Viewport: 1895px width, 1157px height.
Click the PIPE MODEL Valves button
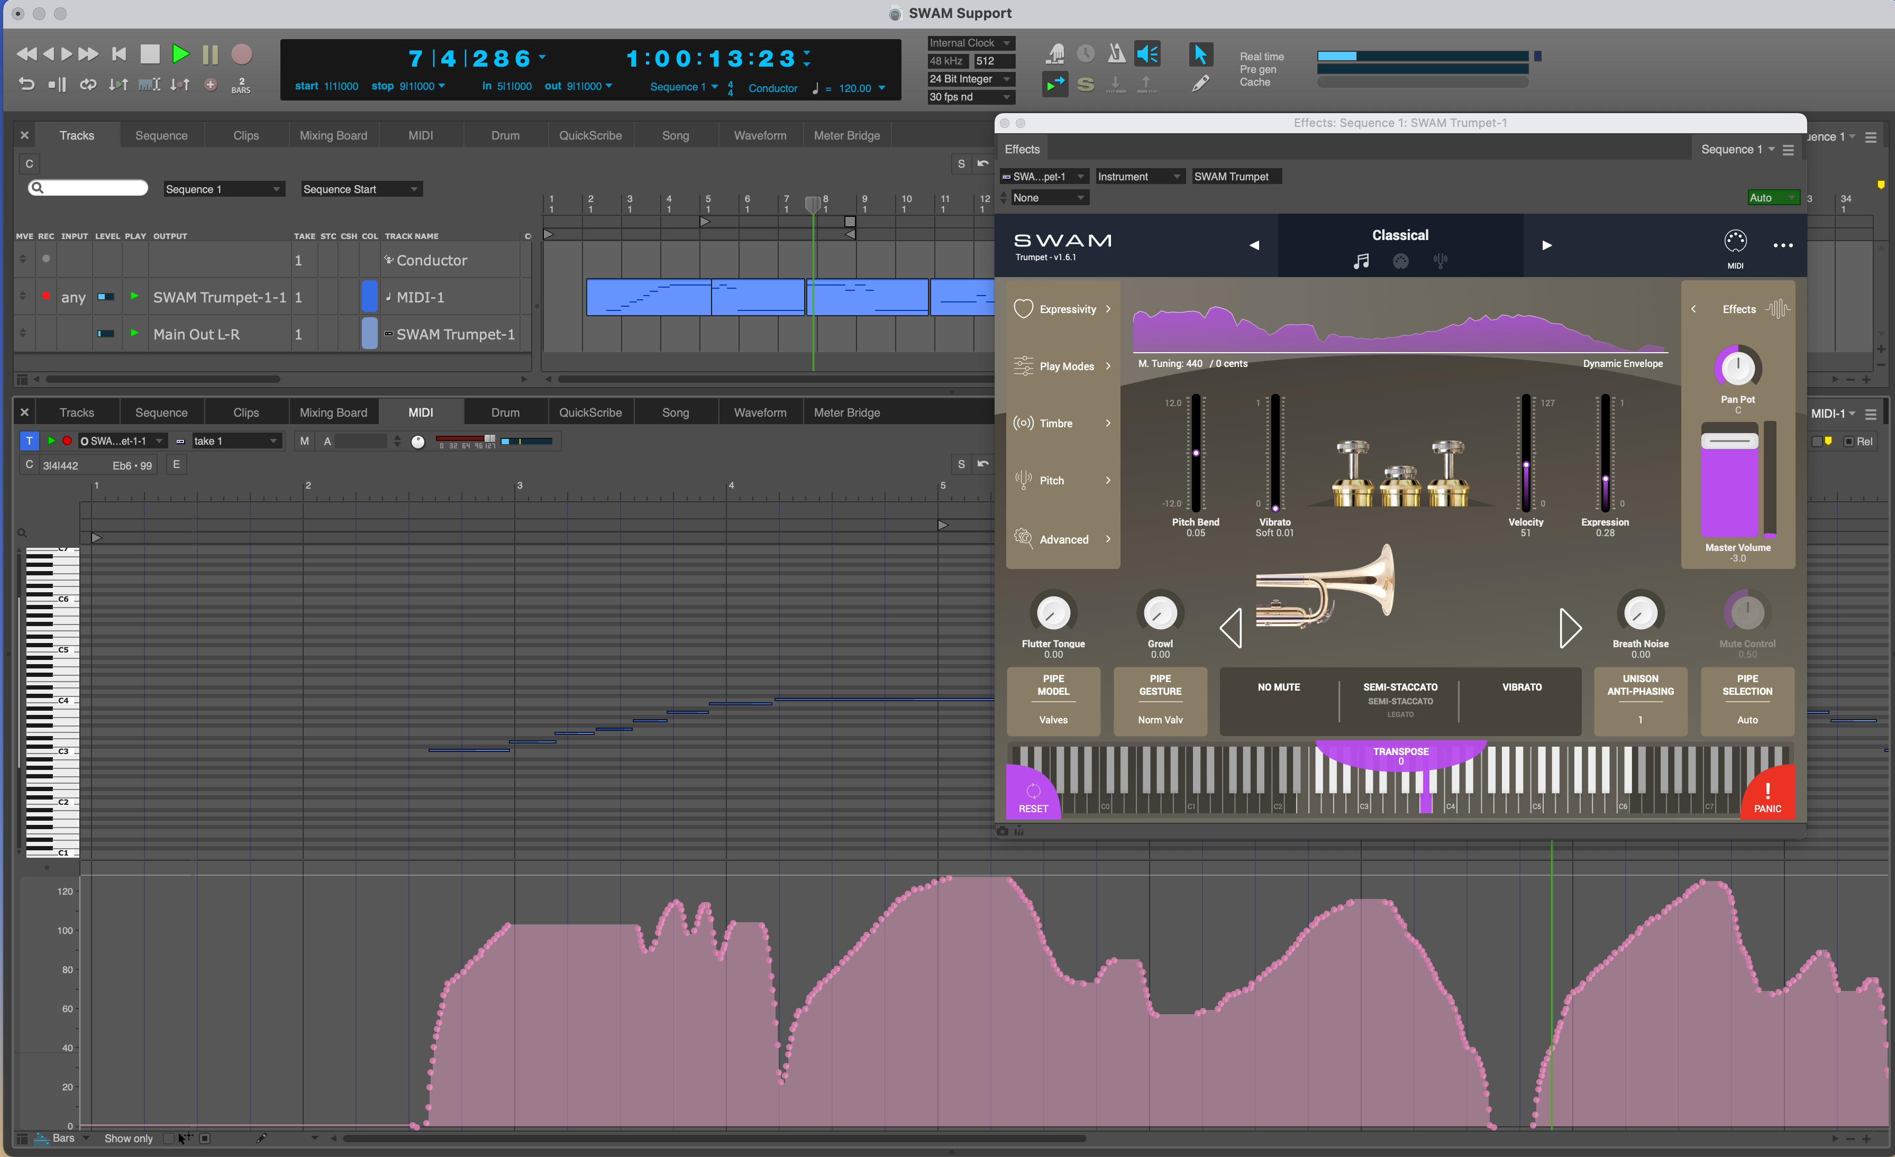coord(1053,700)
